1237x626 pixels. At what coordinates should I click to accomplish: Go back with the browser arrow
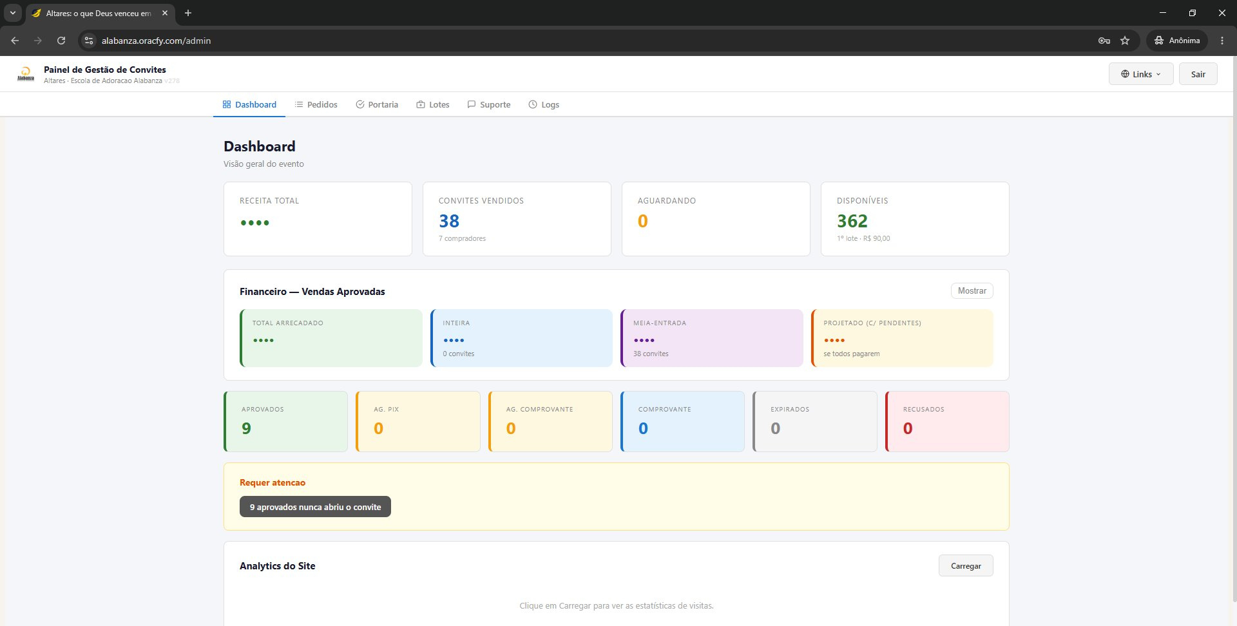15,41
